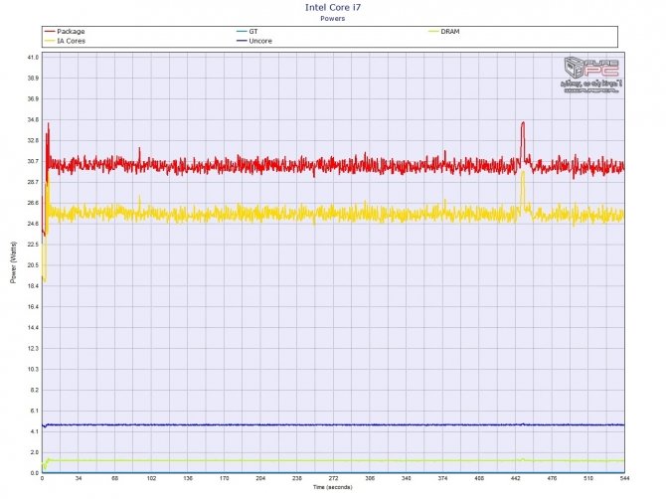Click the chart title Intel Core i7
The width and height of the screenshot is (666, 499).
tap(333, 8)
